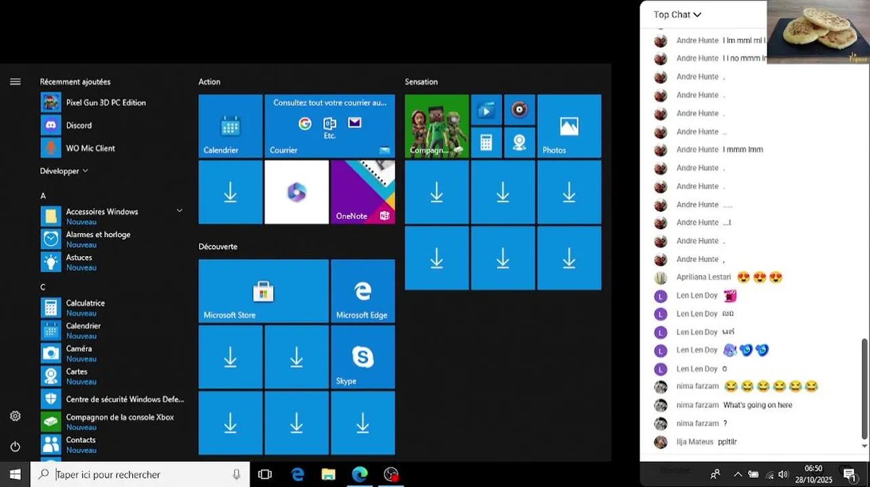This screenshot has height=487, width=870.
Task: Launch WO Mic Client app
Action: pos(112,148)
